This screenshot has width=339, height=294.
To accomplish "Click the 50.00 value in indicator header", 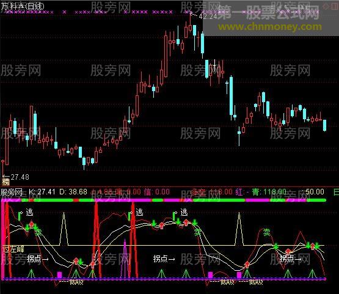I will [x=315, y=192].
